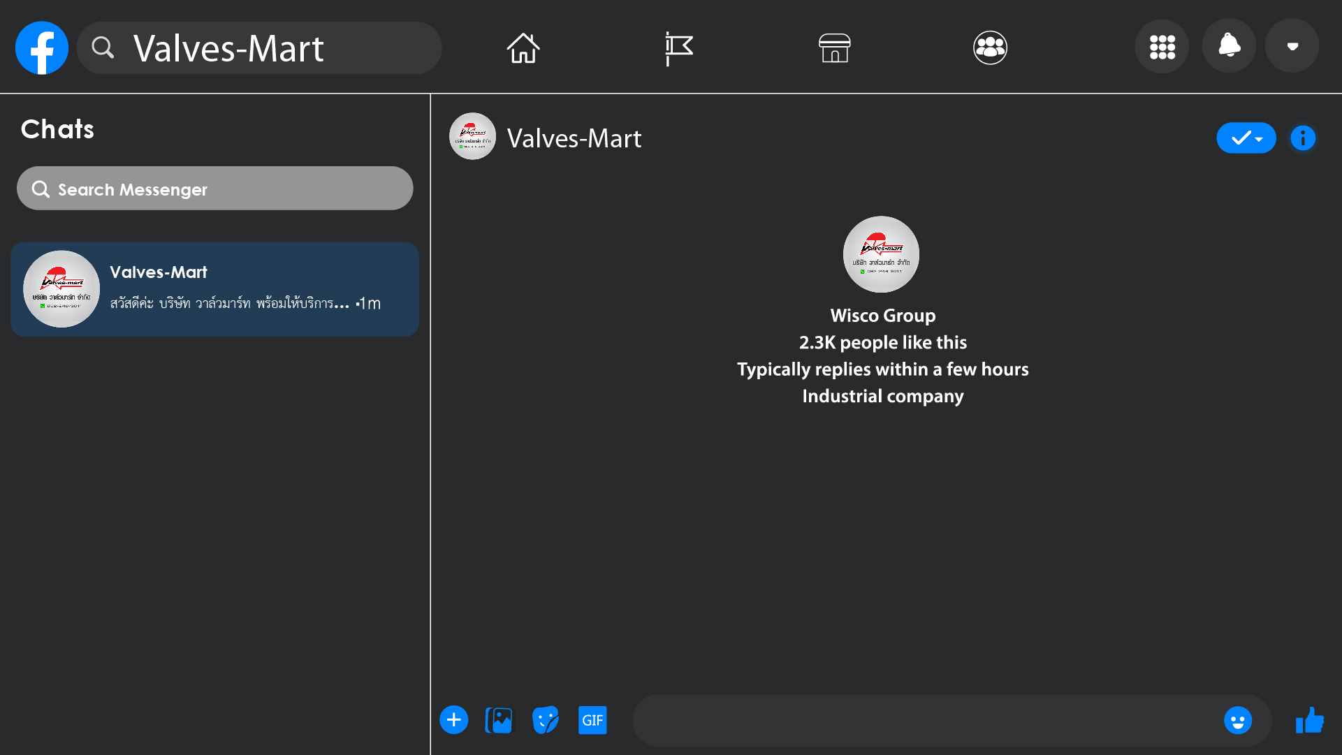This screenshot has width=1342, height=755.
Task: Click the Valves-Mart avatar in chat list
Action: [x=61, y=289]
